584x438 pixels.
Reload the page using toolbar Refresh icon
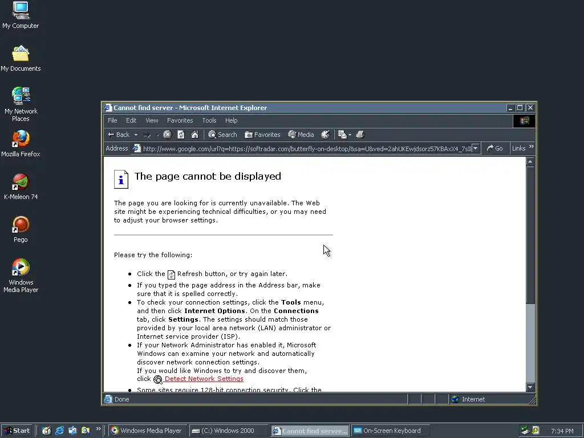181,135
